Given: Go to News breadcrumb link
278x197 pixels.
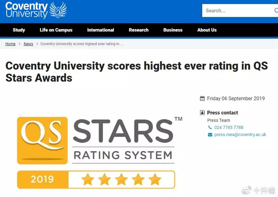Looking at the screenshot, I should point(28,44).
